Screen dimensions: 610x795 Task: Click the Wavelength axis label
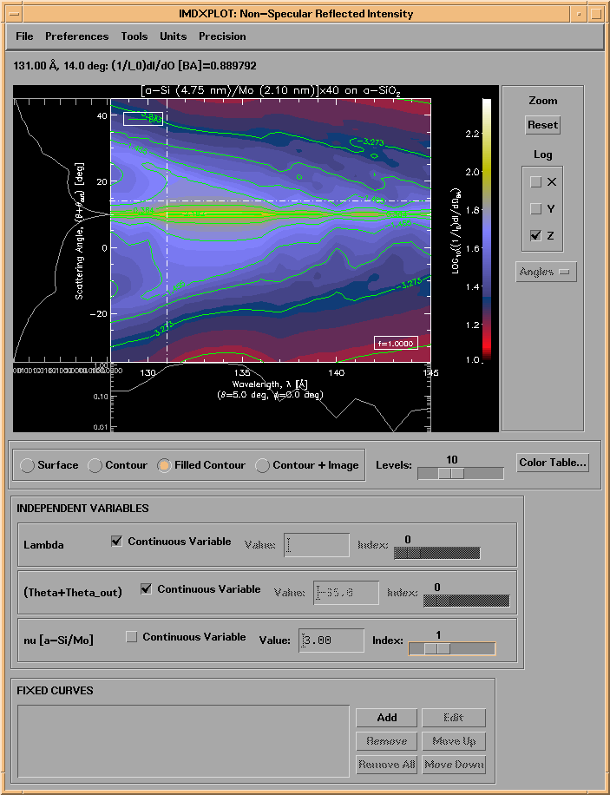(x=270, y=384)
